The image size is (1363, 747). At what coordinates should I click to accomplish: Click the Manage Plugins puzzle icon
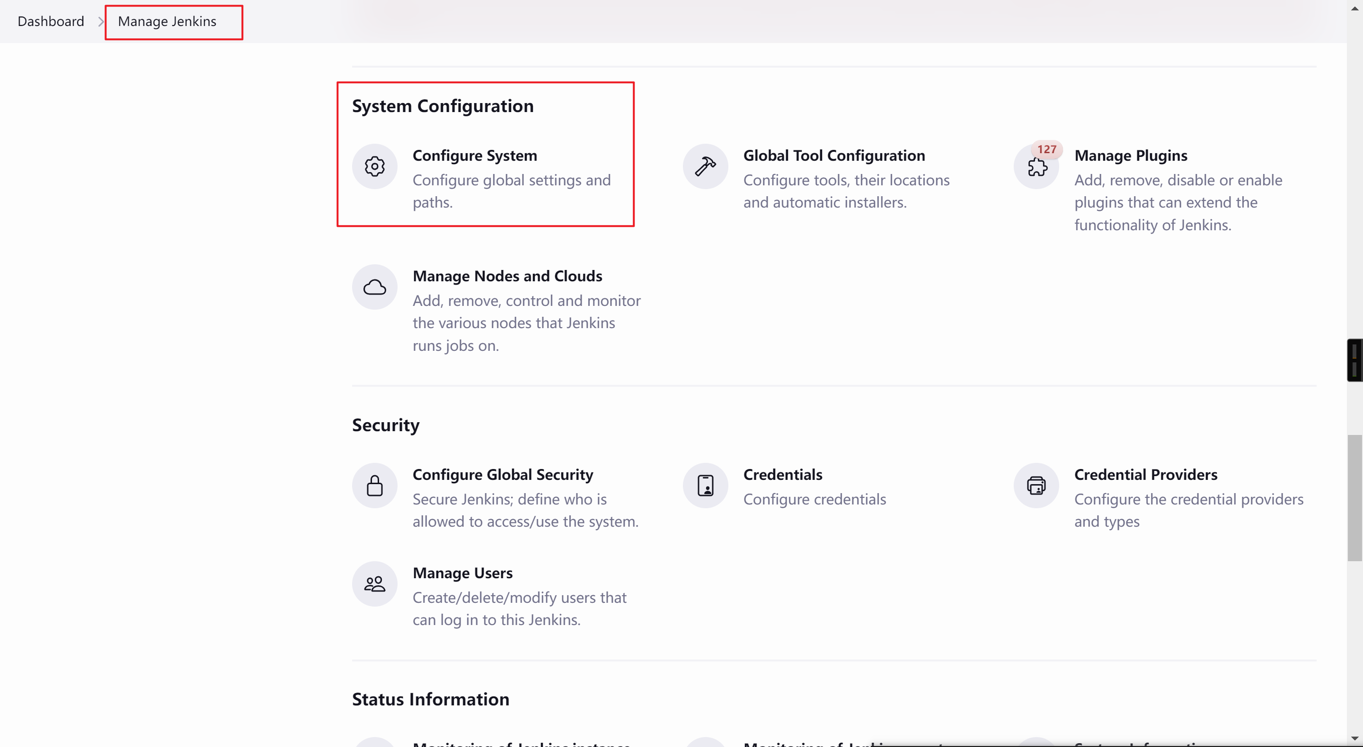point(1036,167)
